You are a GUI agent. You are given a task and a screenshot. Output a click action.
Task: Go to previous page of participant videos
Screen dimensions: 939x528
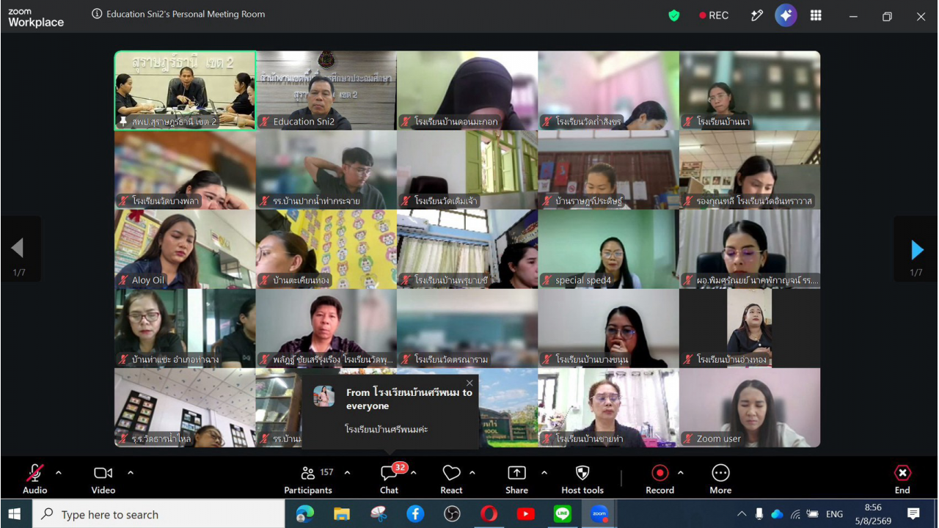click(18, 250)
